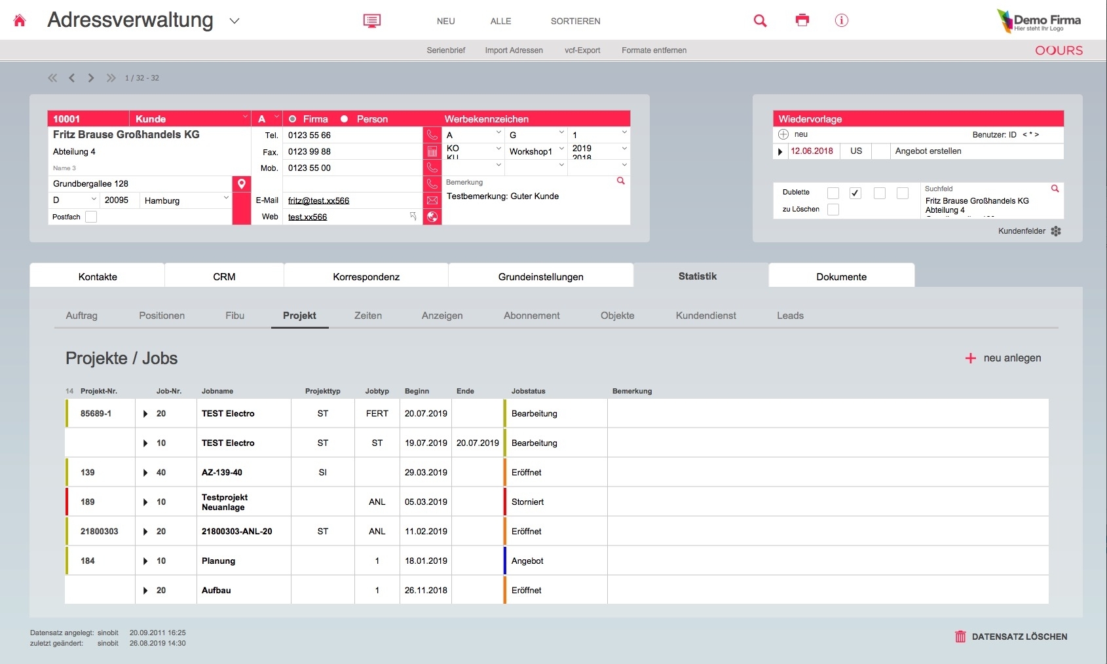Click Import Adressen
1107x664 pixels.
click(514, 50)
